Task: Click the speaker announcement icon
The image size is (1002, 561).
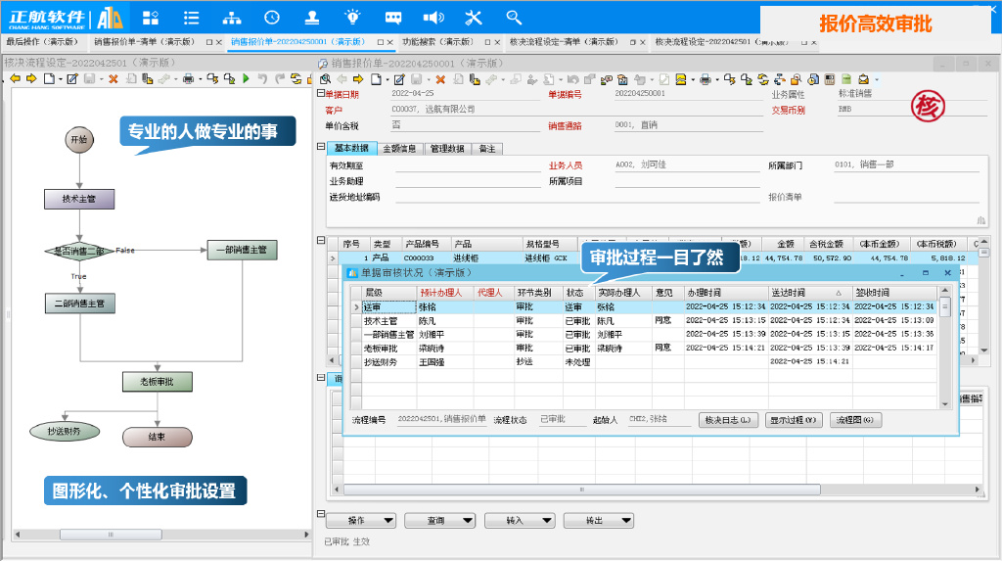Action: pos(433,18)
